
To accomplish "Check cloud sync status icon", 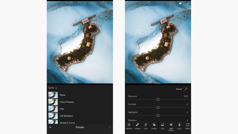I will coord(181,3).
